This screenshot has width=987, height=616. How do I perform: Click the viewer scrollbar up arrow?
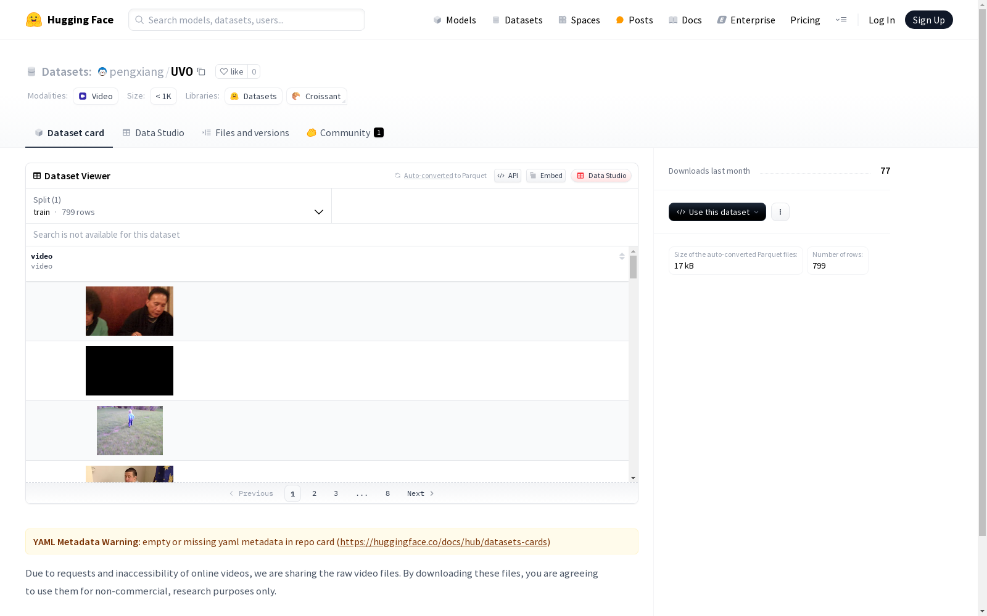[x=633, y=251]
